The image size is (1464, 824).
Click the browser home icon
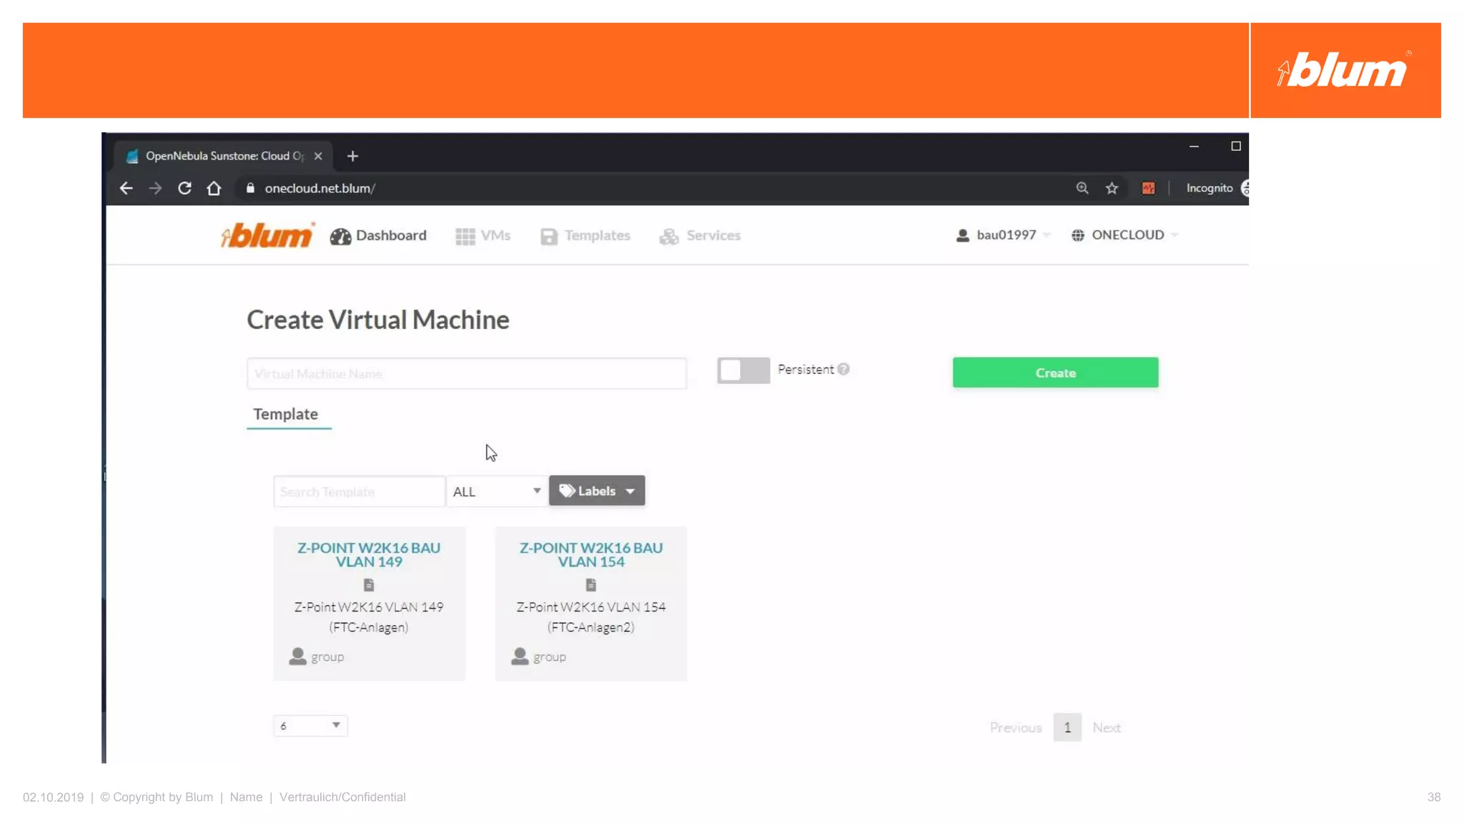[214, 188]
